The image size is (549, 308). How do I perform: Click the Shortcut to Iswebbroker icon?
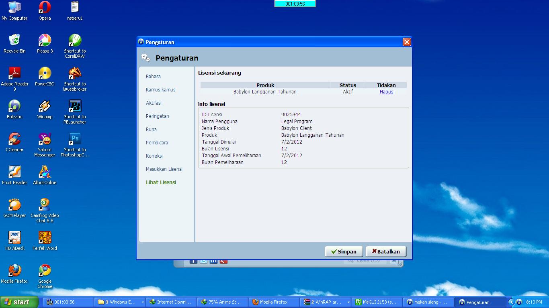pos(75,79)
